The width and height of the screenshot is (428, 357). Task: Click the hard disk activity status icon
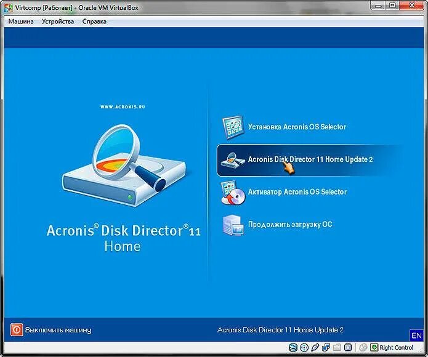pyautogui.click(x=293, y=347)
